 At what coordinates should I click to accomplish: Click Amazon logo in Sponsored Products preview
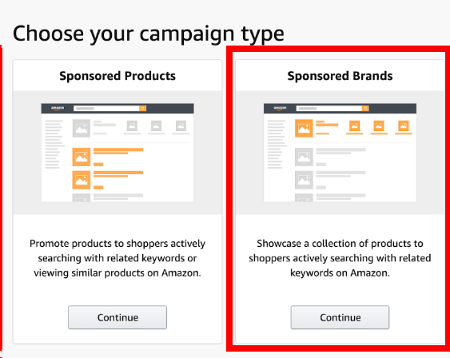[x=58, y=108]
